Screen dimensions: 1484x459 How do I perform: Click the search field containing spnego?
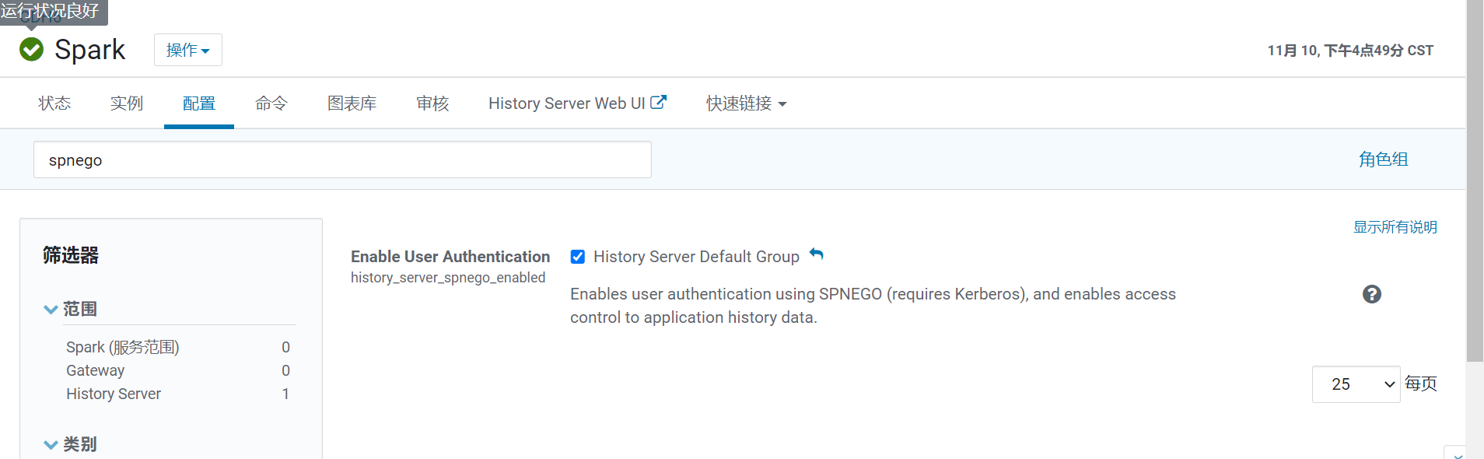point(342,159)
